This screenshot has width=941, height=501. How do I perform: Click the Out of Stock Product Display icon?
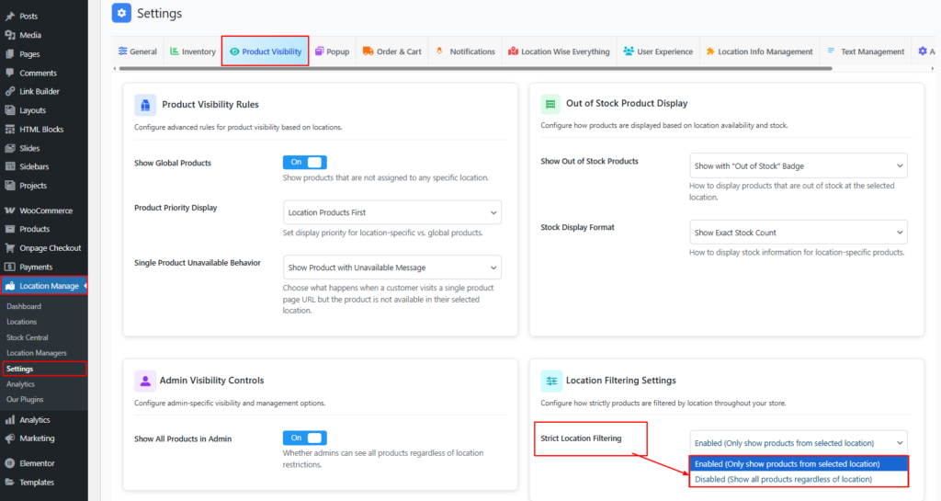pos(550,104)
